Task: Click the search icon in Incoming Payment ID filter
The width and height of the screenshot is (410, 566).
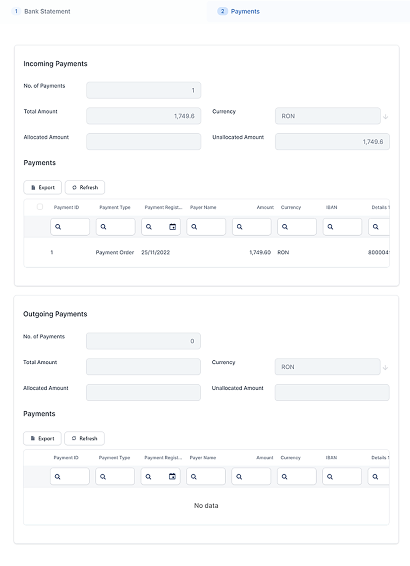Action: tap(58, 227)
